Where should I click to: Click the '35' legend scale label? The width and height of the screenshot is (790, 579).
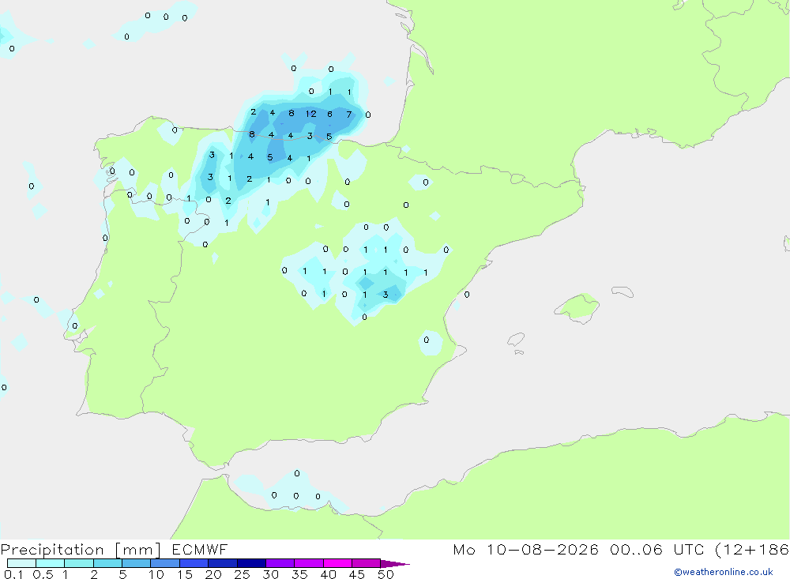tap(299, 574)
